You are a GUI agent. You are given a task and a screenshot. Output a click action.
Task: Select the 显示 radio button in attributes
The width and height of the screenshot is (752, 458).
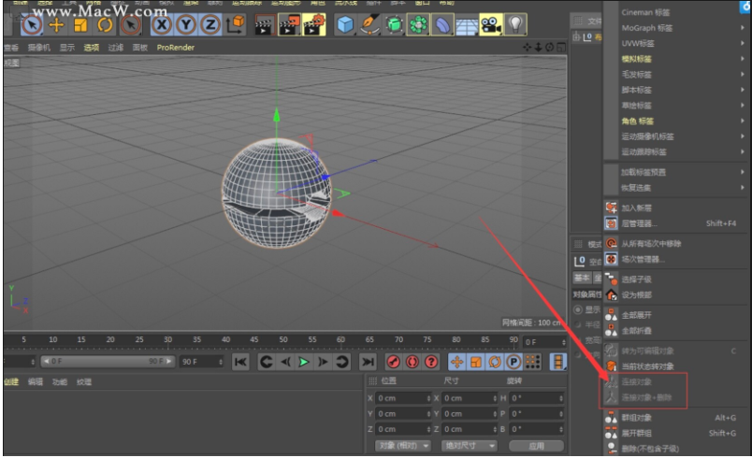tap(578, 309)
